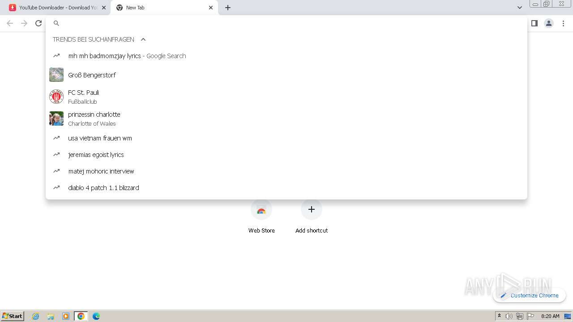Viewport: 573px width, 322px height.
Task: Click trending arrow icon beside usa vietnam
Action: coord(56,138)
